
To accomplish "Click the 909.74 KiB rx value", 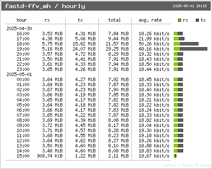I will point(50,156).
